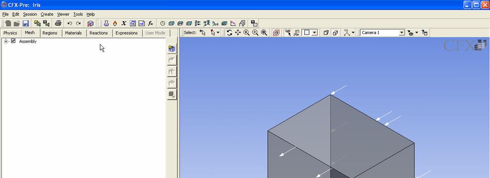Viewport: 490px width, 178px height.
Task: Toggle the first face-highlight cube button
Action: (326, 33)
